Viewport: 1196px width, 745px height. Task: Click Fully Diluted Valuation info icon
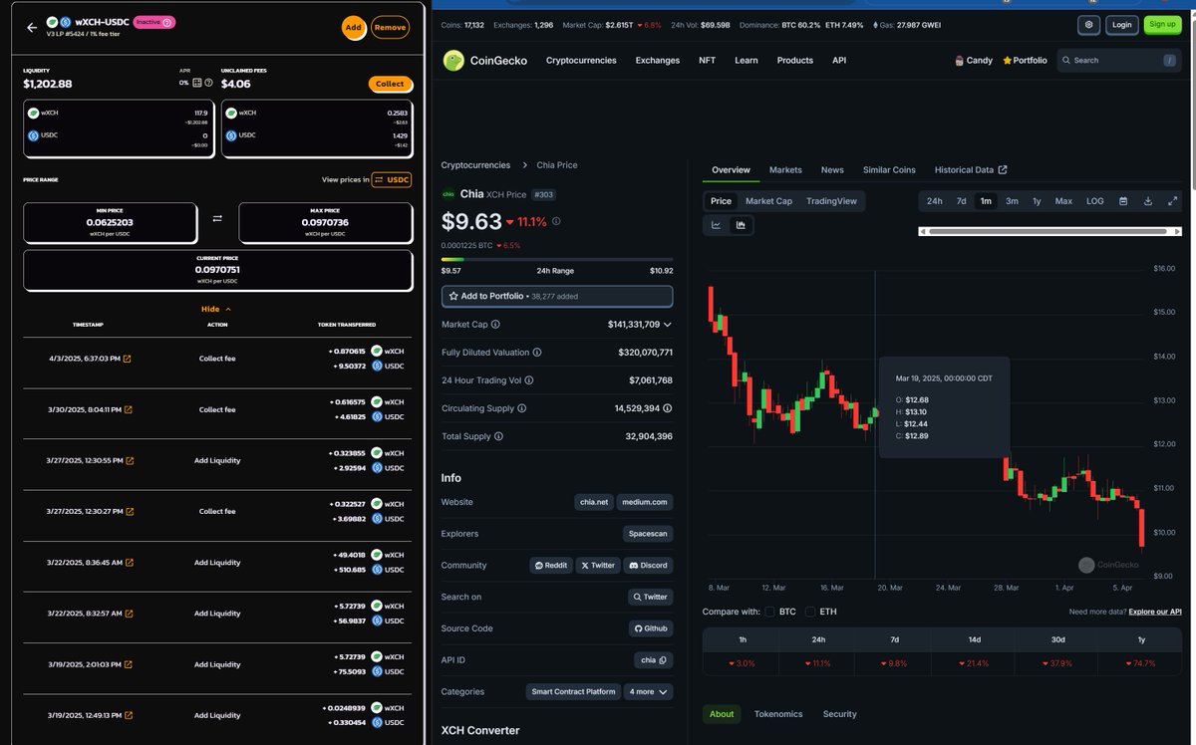[x=537, y=352]
